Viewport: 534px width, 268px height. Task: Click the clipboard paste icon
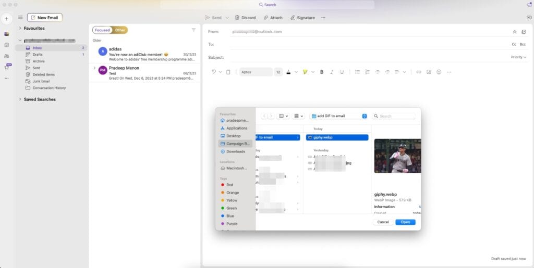228,72
